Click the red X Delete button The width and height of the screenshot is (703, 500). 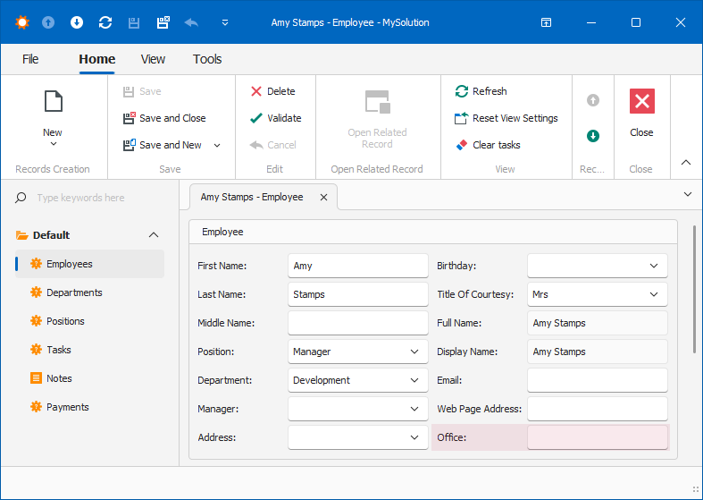click(273, 91)
